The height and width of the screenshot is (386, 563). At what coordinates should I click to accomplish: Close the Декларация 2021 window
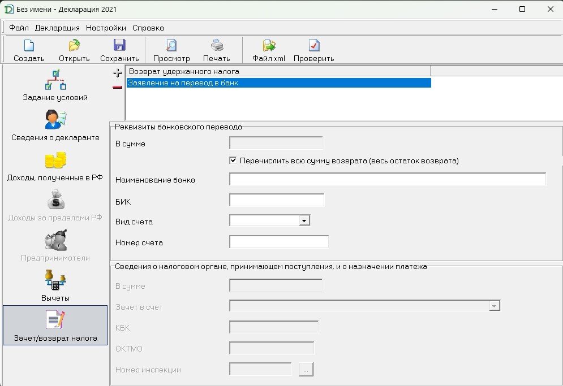tap(550, 10)
